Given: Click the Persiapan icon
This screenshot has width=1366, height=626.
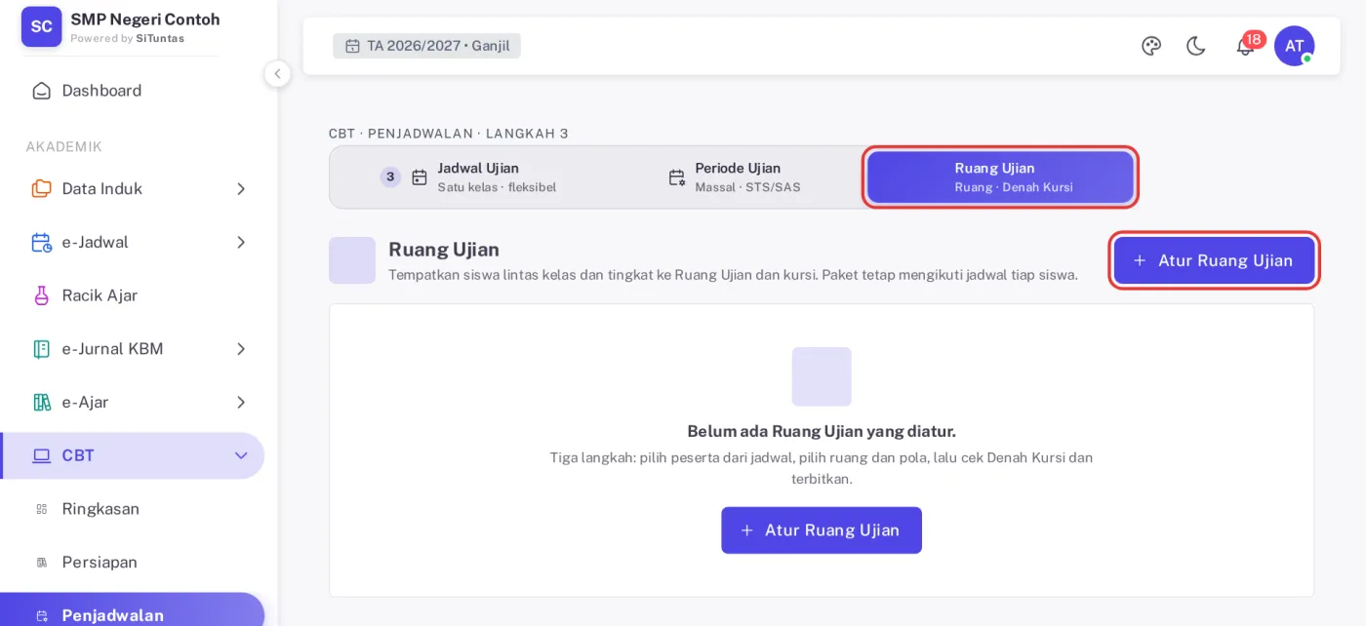Looking at the screenshot, I should tap(41, 563).
